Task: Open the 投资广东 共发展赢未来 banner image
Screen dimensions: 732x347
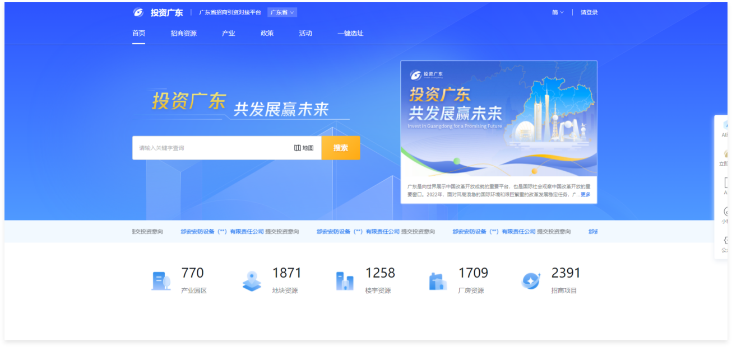Action: coord(499,118)
